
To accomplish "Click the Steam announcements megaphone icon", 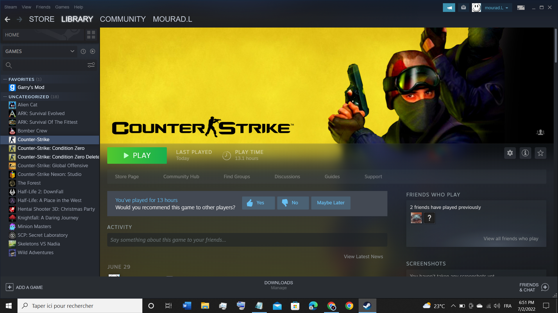I will [x=449, y=8].
